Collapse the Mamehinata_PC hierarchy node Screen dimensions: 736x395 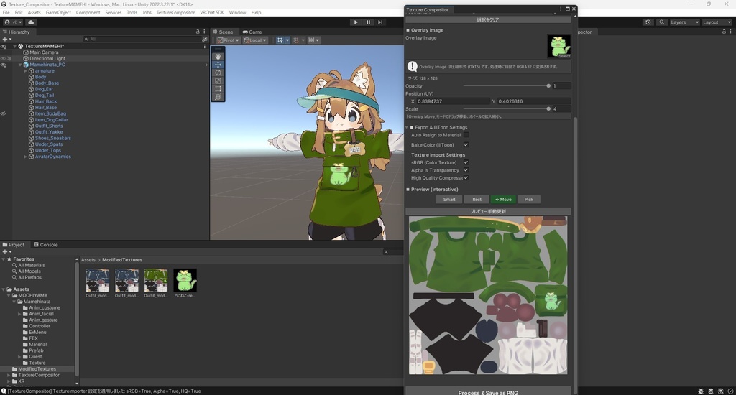point(19,65)
